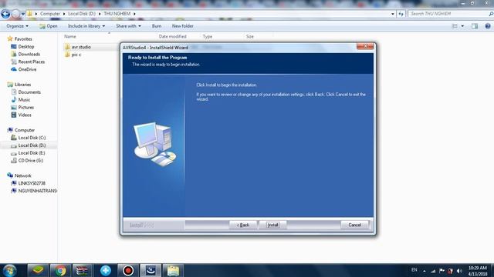Create a New folder
Image resolution: width=494 pixels, height=277 pixels.
(182, 26)
